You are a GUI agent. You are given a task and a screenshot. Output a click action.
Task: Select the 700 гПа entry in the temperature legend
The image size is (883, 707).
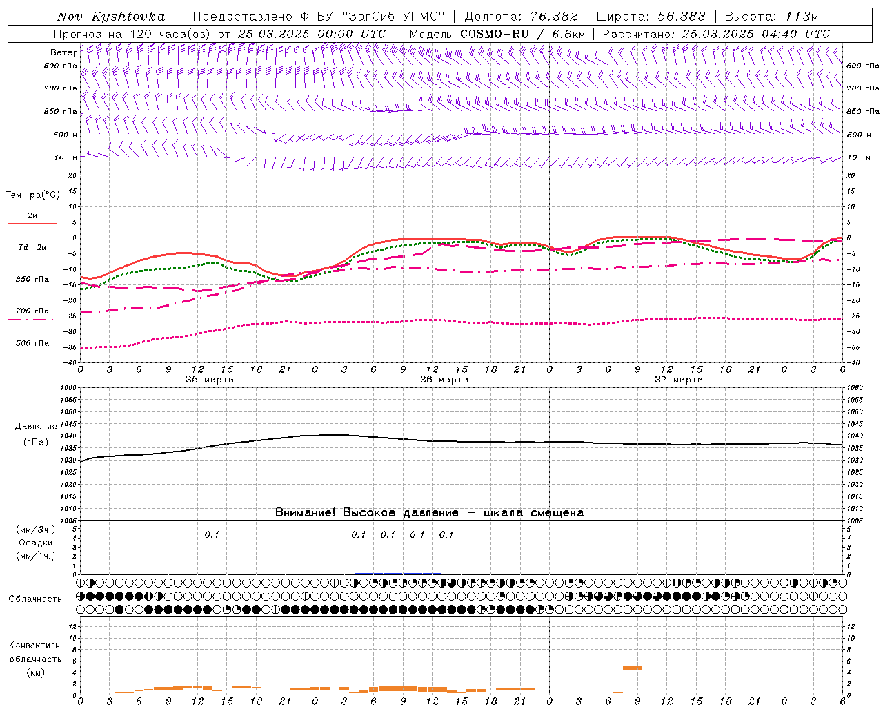pyautogui.click(x=32, y=311)
